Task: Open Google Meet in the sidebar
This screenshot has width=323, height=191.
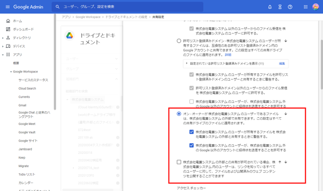Action: point(27,124)
